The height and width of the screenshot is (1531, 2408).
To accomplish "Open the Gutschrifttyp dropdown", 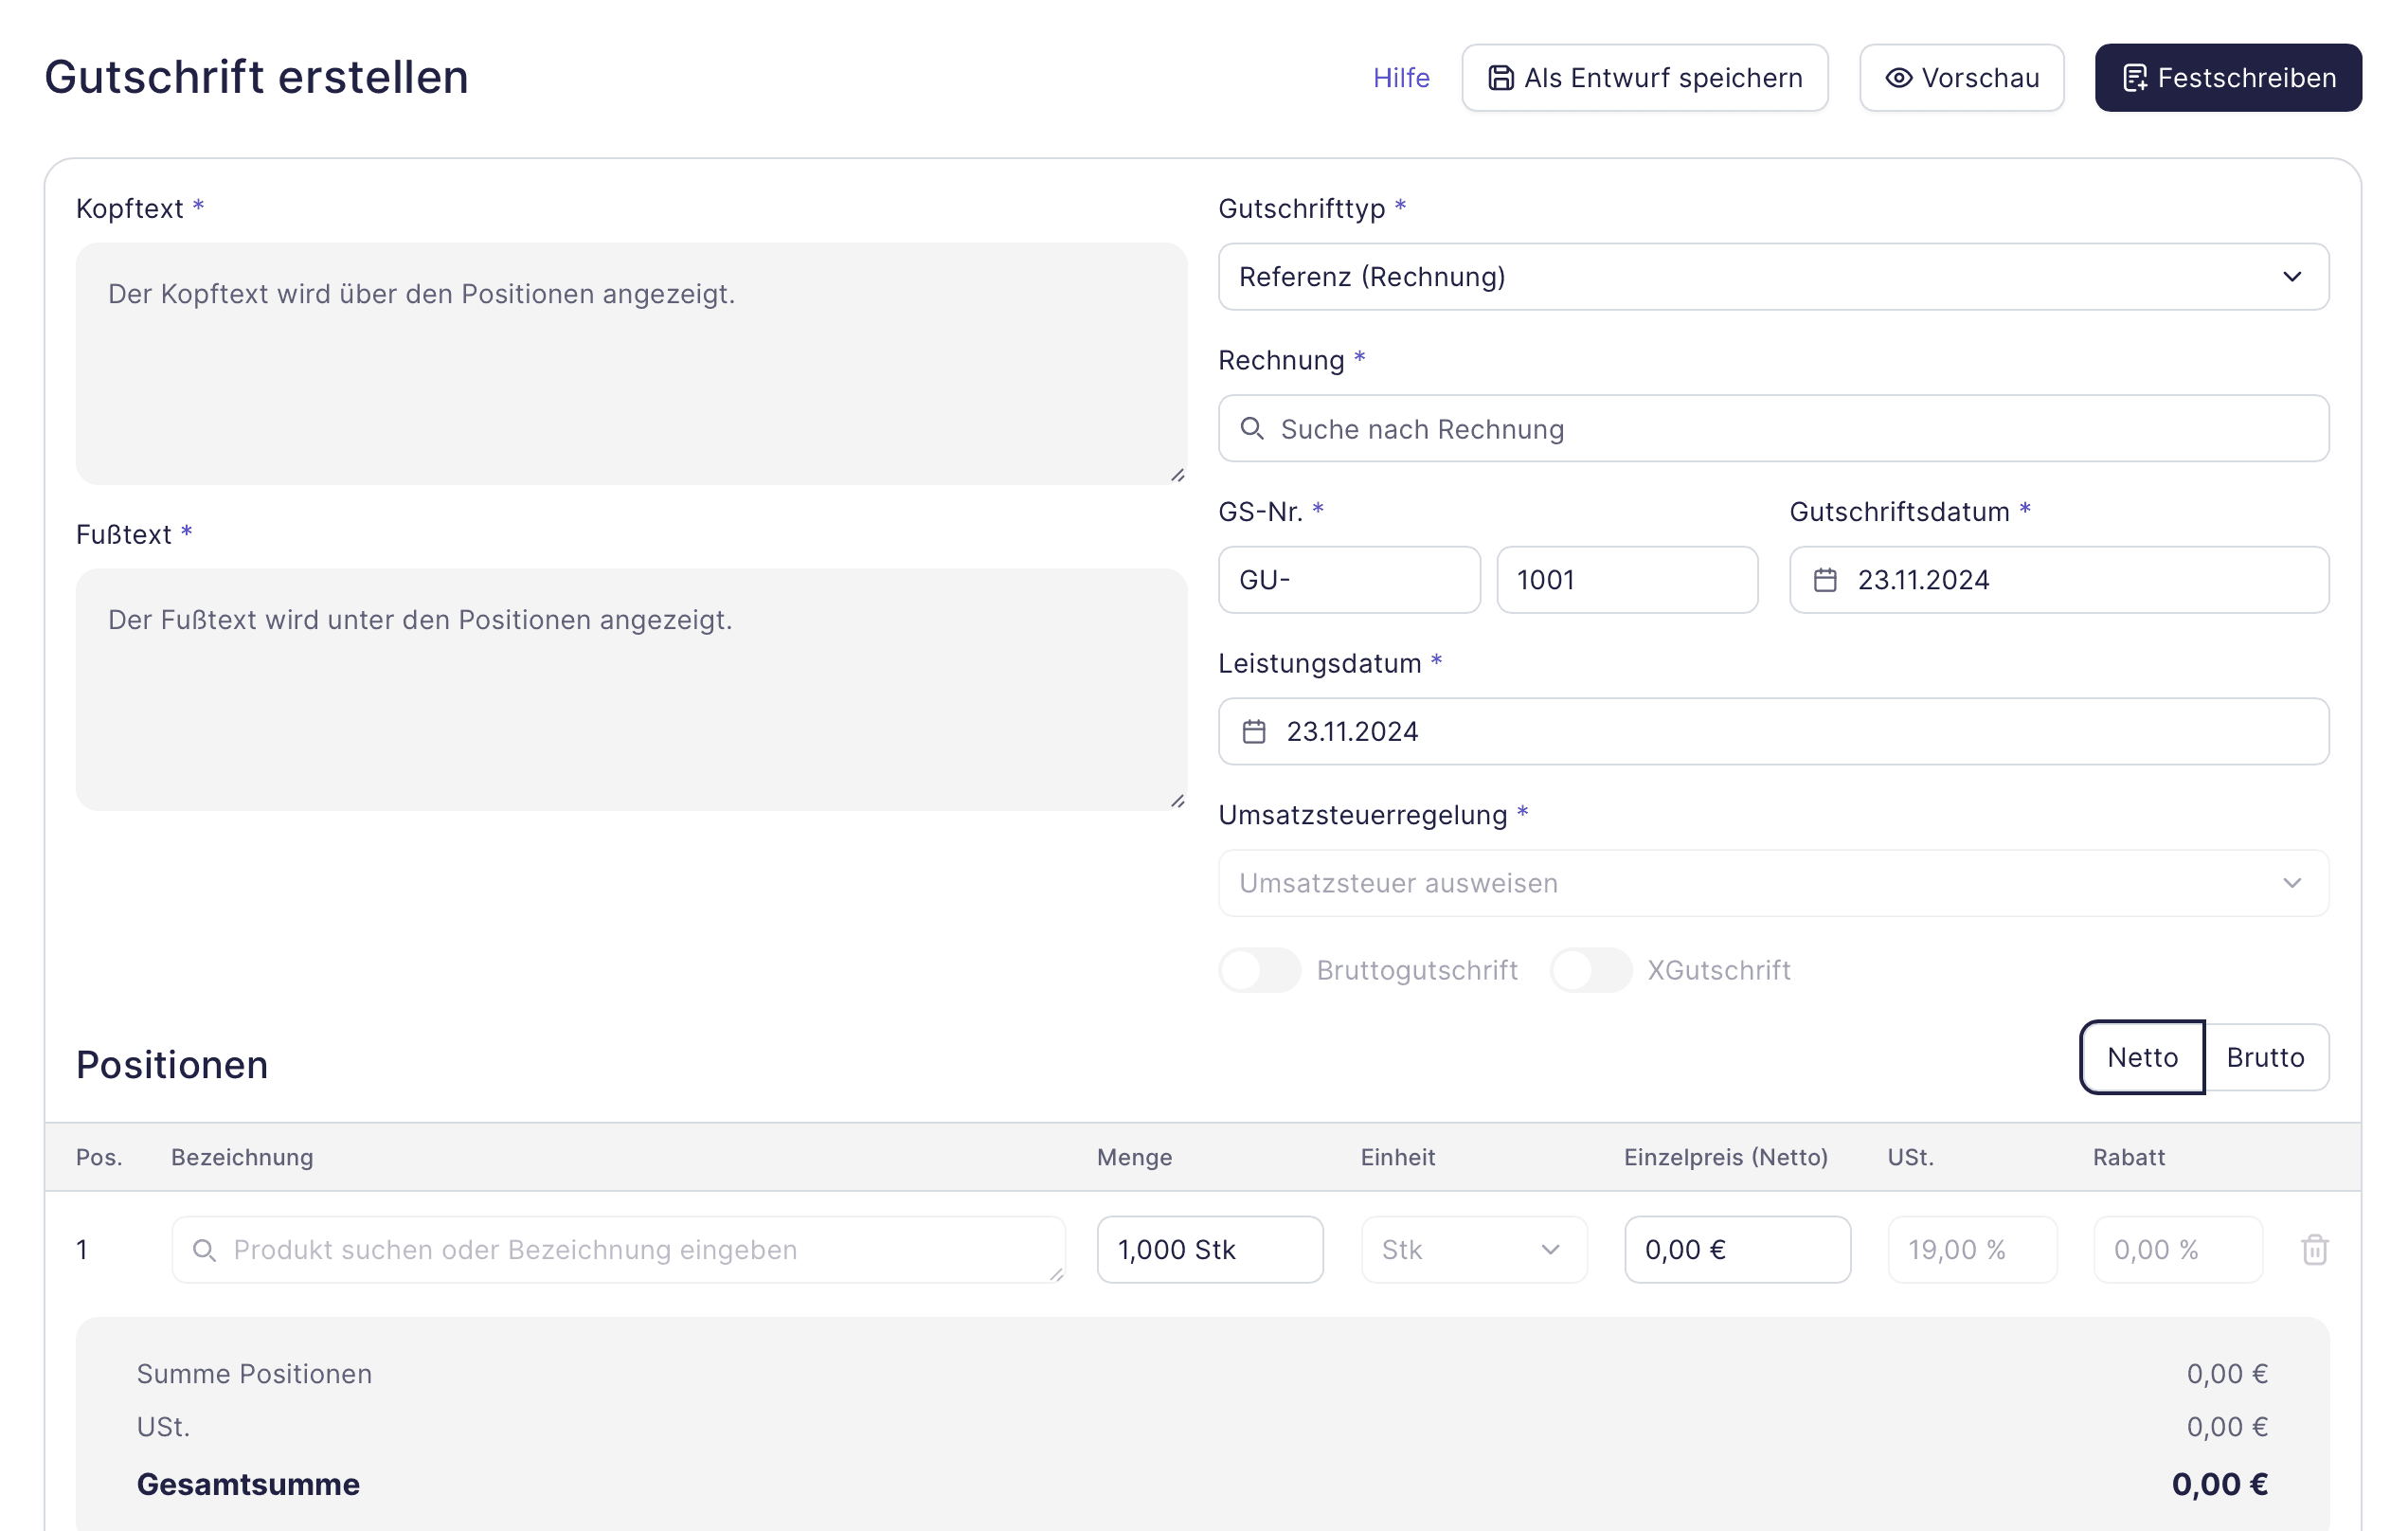I will pos(1773,277).
